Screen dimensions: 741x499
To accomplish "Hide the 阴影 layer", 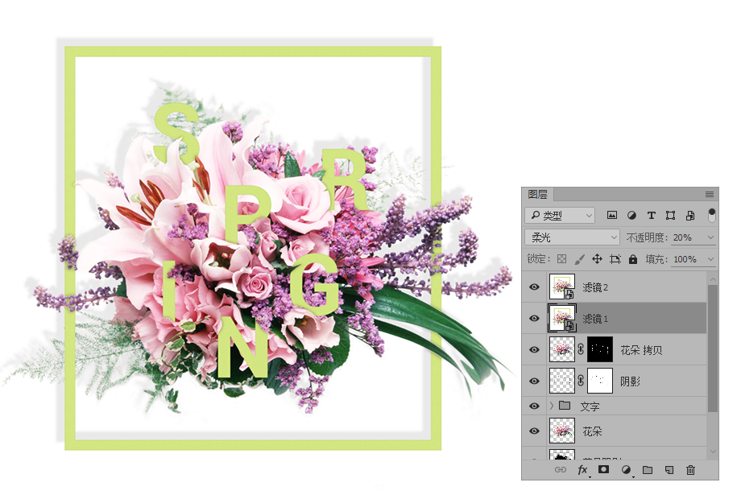I will [534, 381].
